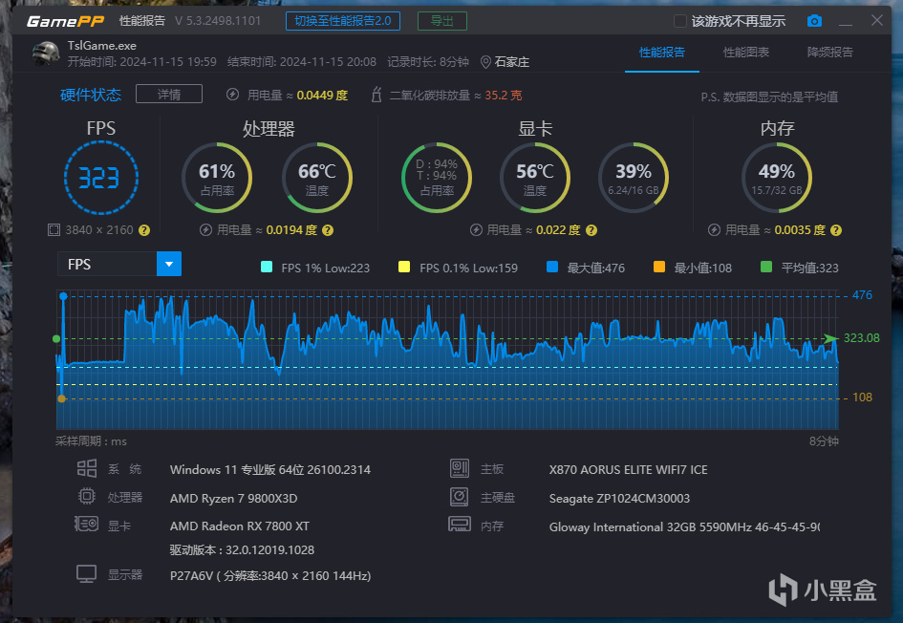Click the Windows system icon in hardware list
903x623 pixels.
pyautogui.click(x=87, y=469)
